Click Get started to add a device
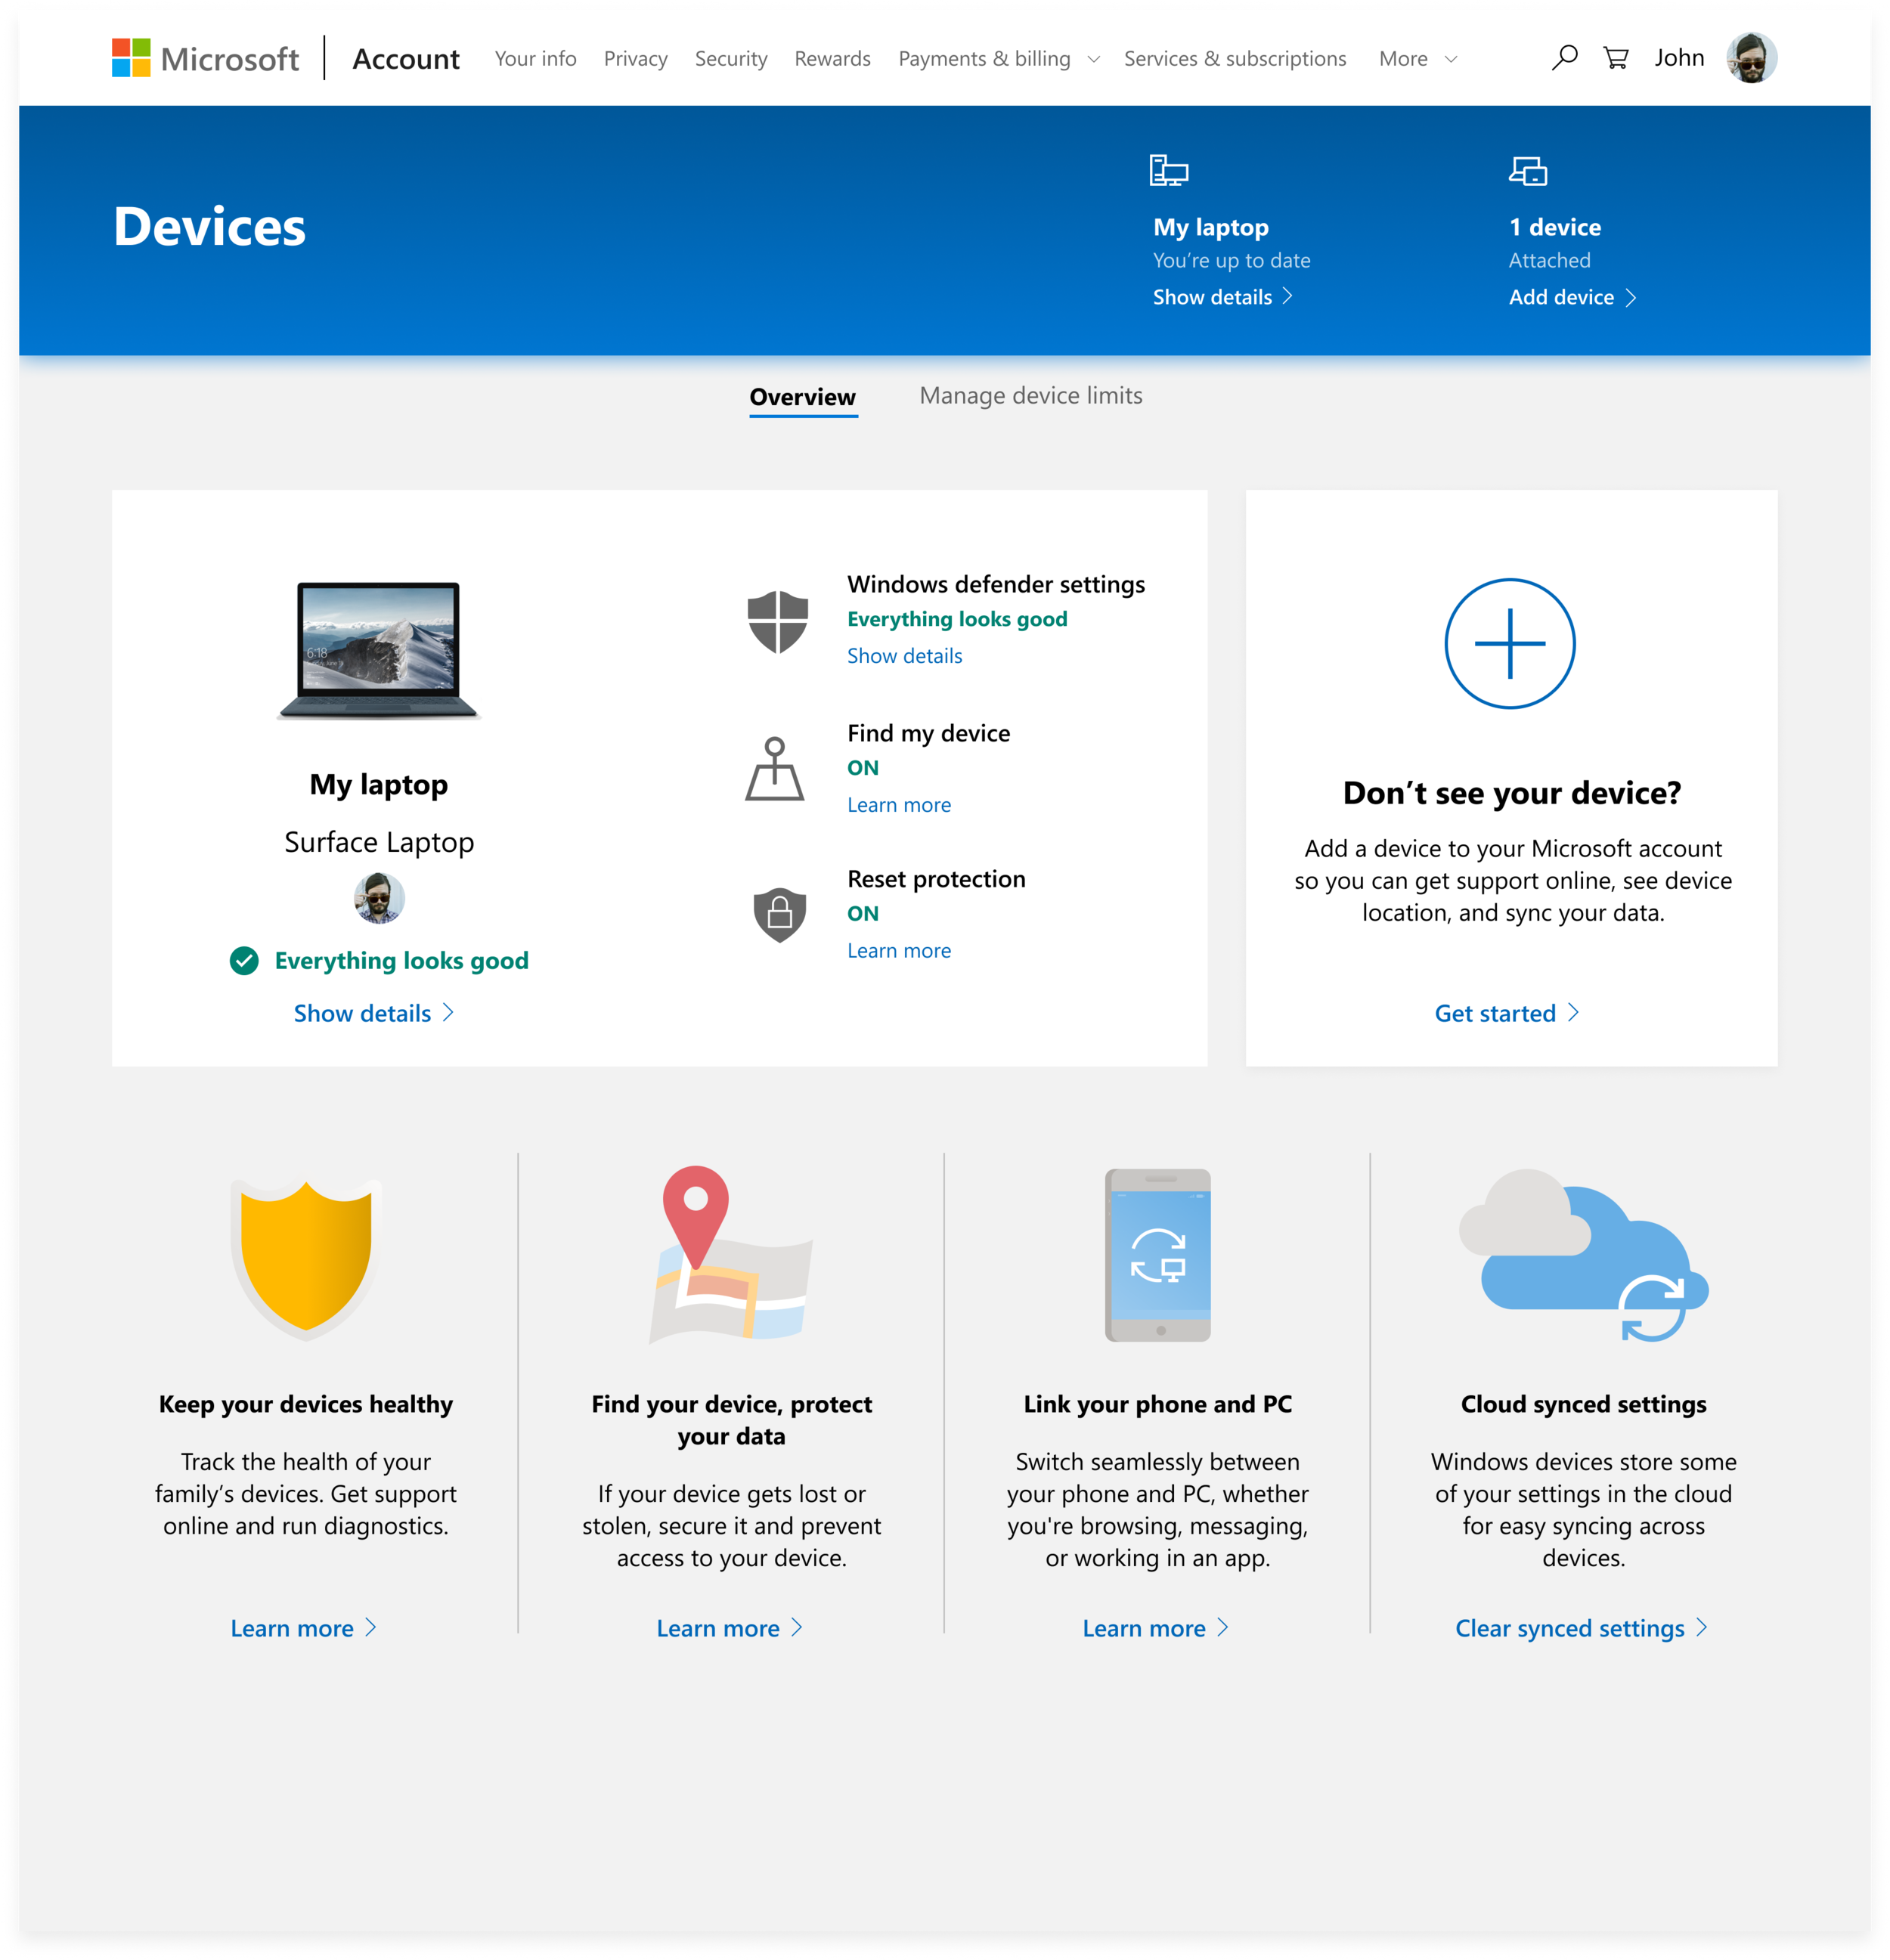 [1507, 1013]
